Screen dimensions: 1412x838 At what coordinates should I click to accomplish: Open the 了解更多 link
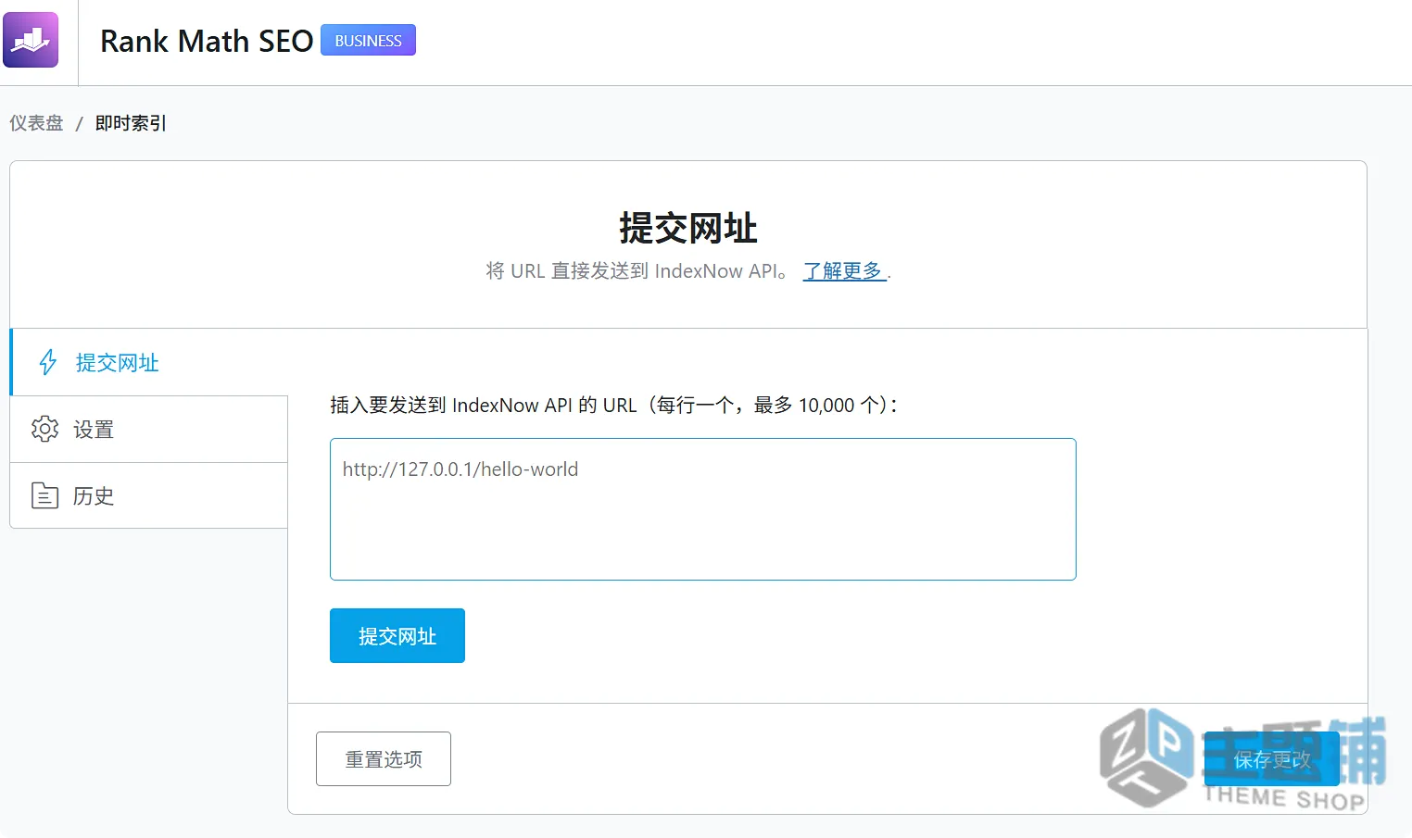point(843,270)
